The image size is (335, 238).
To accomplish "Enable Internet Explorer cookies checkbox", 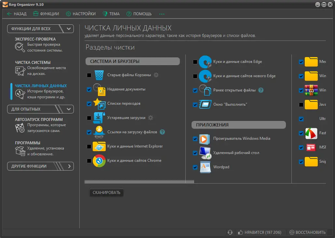I will point(89,147).
